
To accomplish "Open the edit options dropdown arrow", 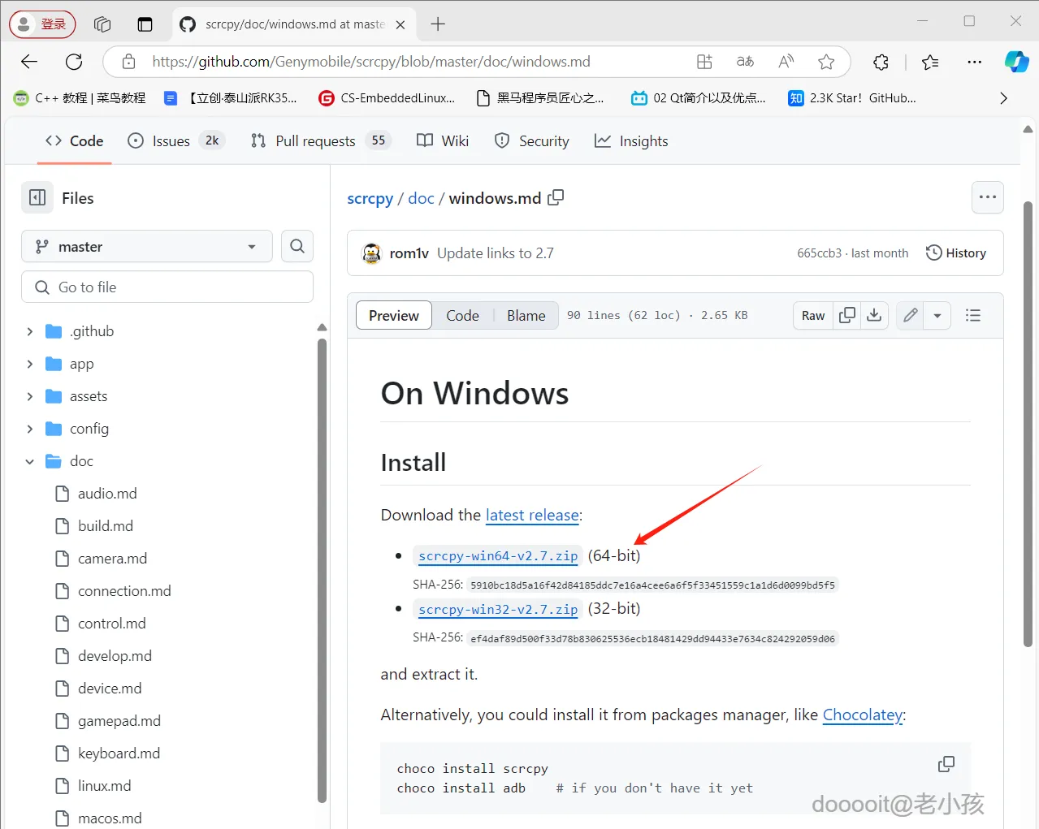I will (x=937, y=315).
